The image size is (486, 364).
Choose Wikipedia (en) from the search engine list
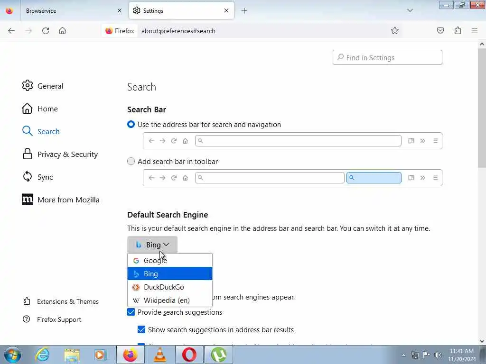tap(170, 300)
